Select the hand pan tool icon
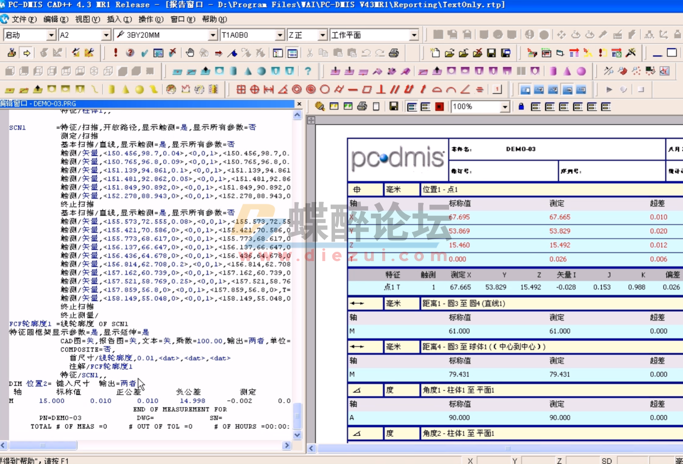Viewport: 683px width, 464px height. pos(190,53)
